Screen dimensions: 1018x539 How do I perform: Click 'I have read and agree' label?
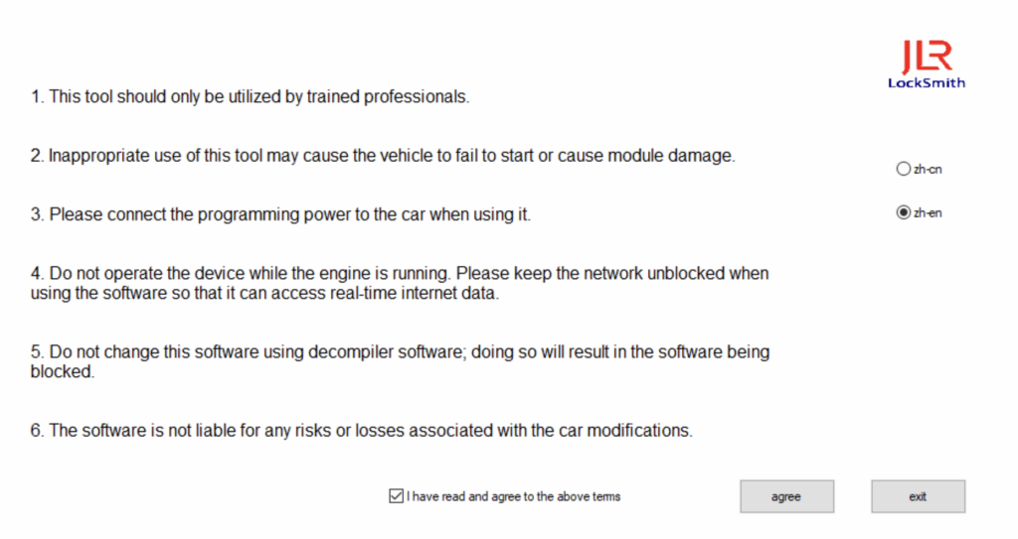tap(513, 496)
